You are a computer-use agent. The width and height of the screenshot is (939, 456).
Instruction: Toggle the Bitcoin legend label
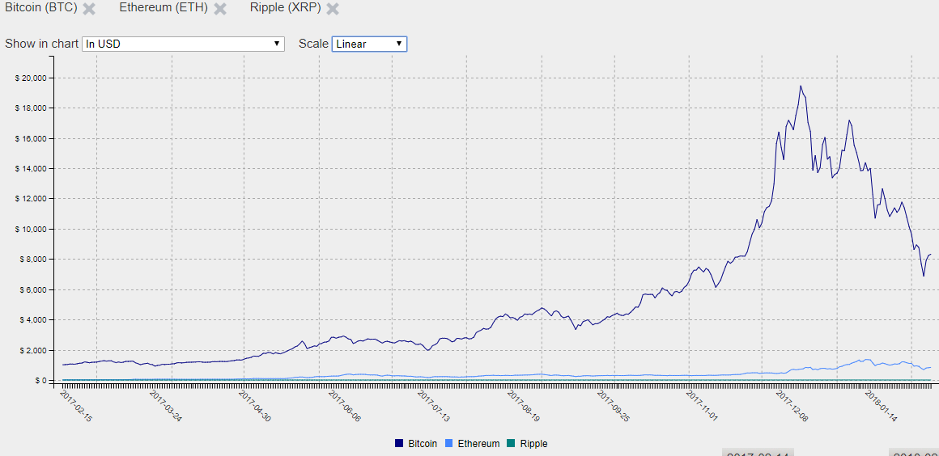423,444
